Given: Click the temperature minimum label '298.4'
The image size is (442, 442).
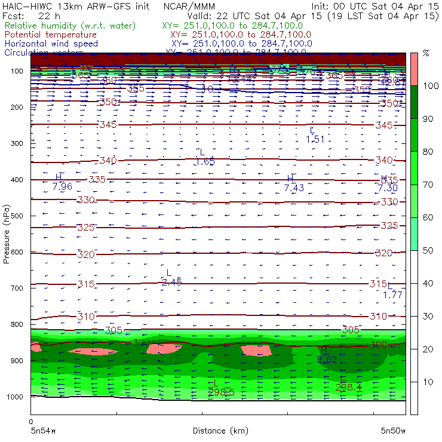Looking at the screenshot, I should coord(348,388).
